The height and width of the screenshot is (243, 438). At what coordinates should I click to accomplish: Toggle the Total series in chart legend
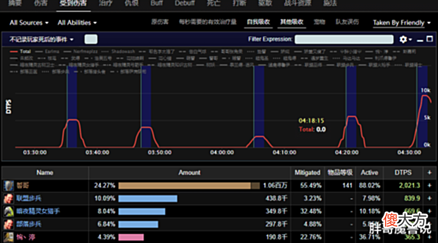[x=20, y=51]
